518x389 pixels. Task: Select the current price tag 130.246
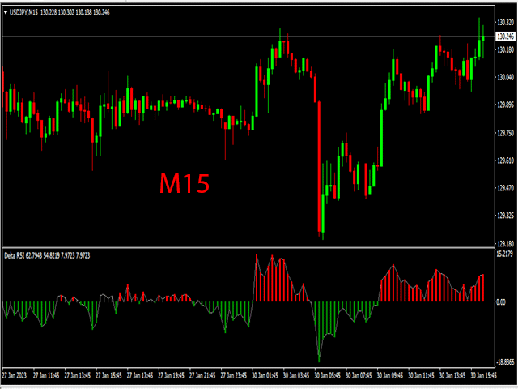505,36
